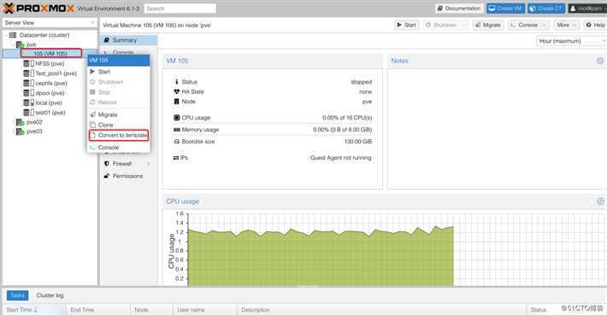This screenshot has width=607, height=315.
Task: Click the toolbar Migrate button
Action: coord(488,25)
